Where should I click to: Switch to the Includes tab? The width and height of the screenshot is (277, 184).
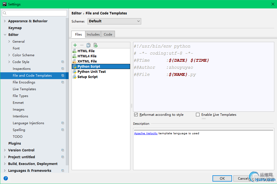93,34
